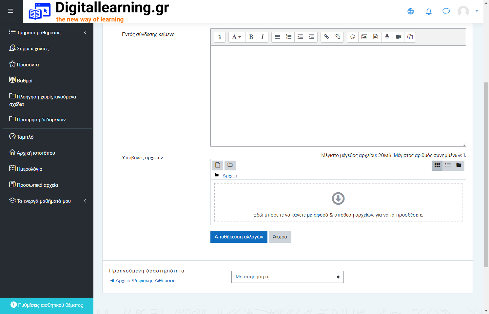Viewport: 489px width, 314px height.
Task: Click the drag-and-drop upload arrow area
Action: coord(338,202)
